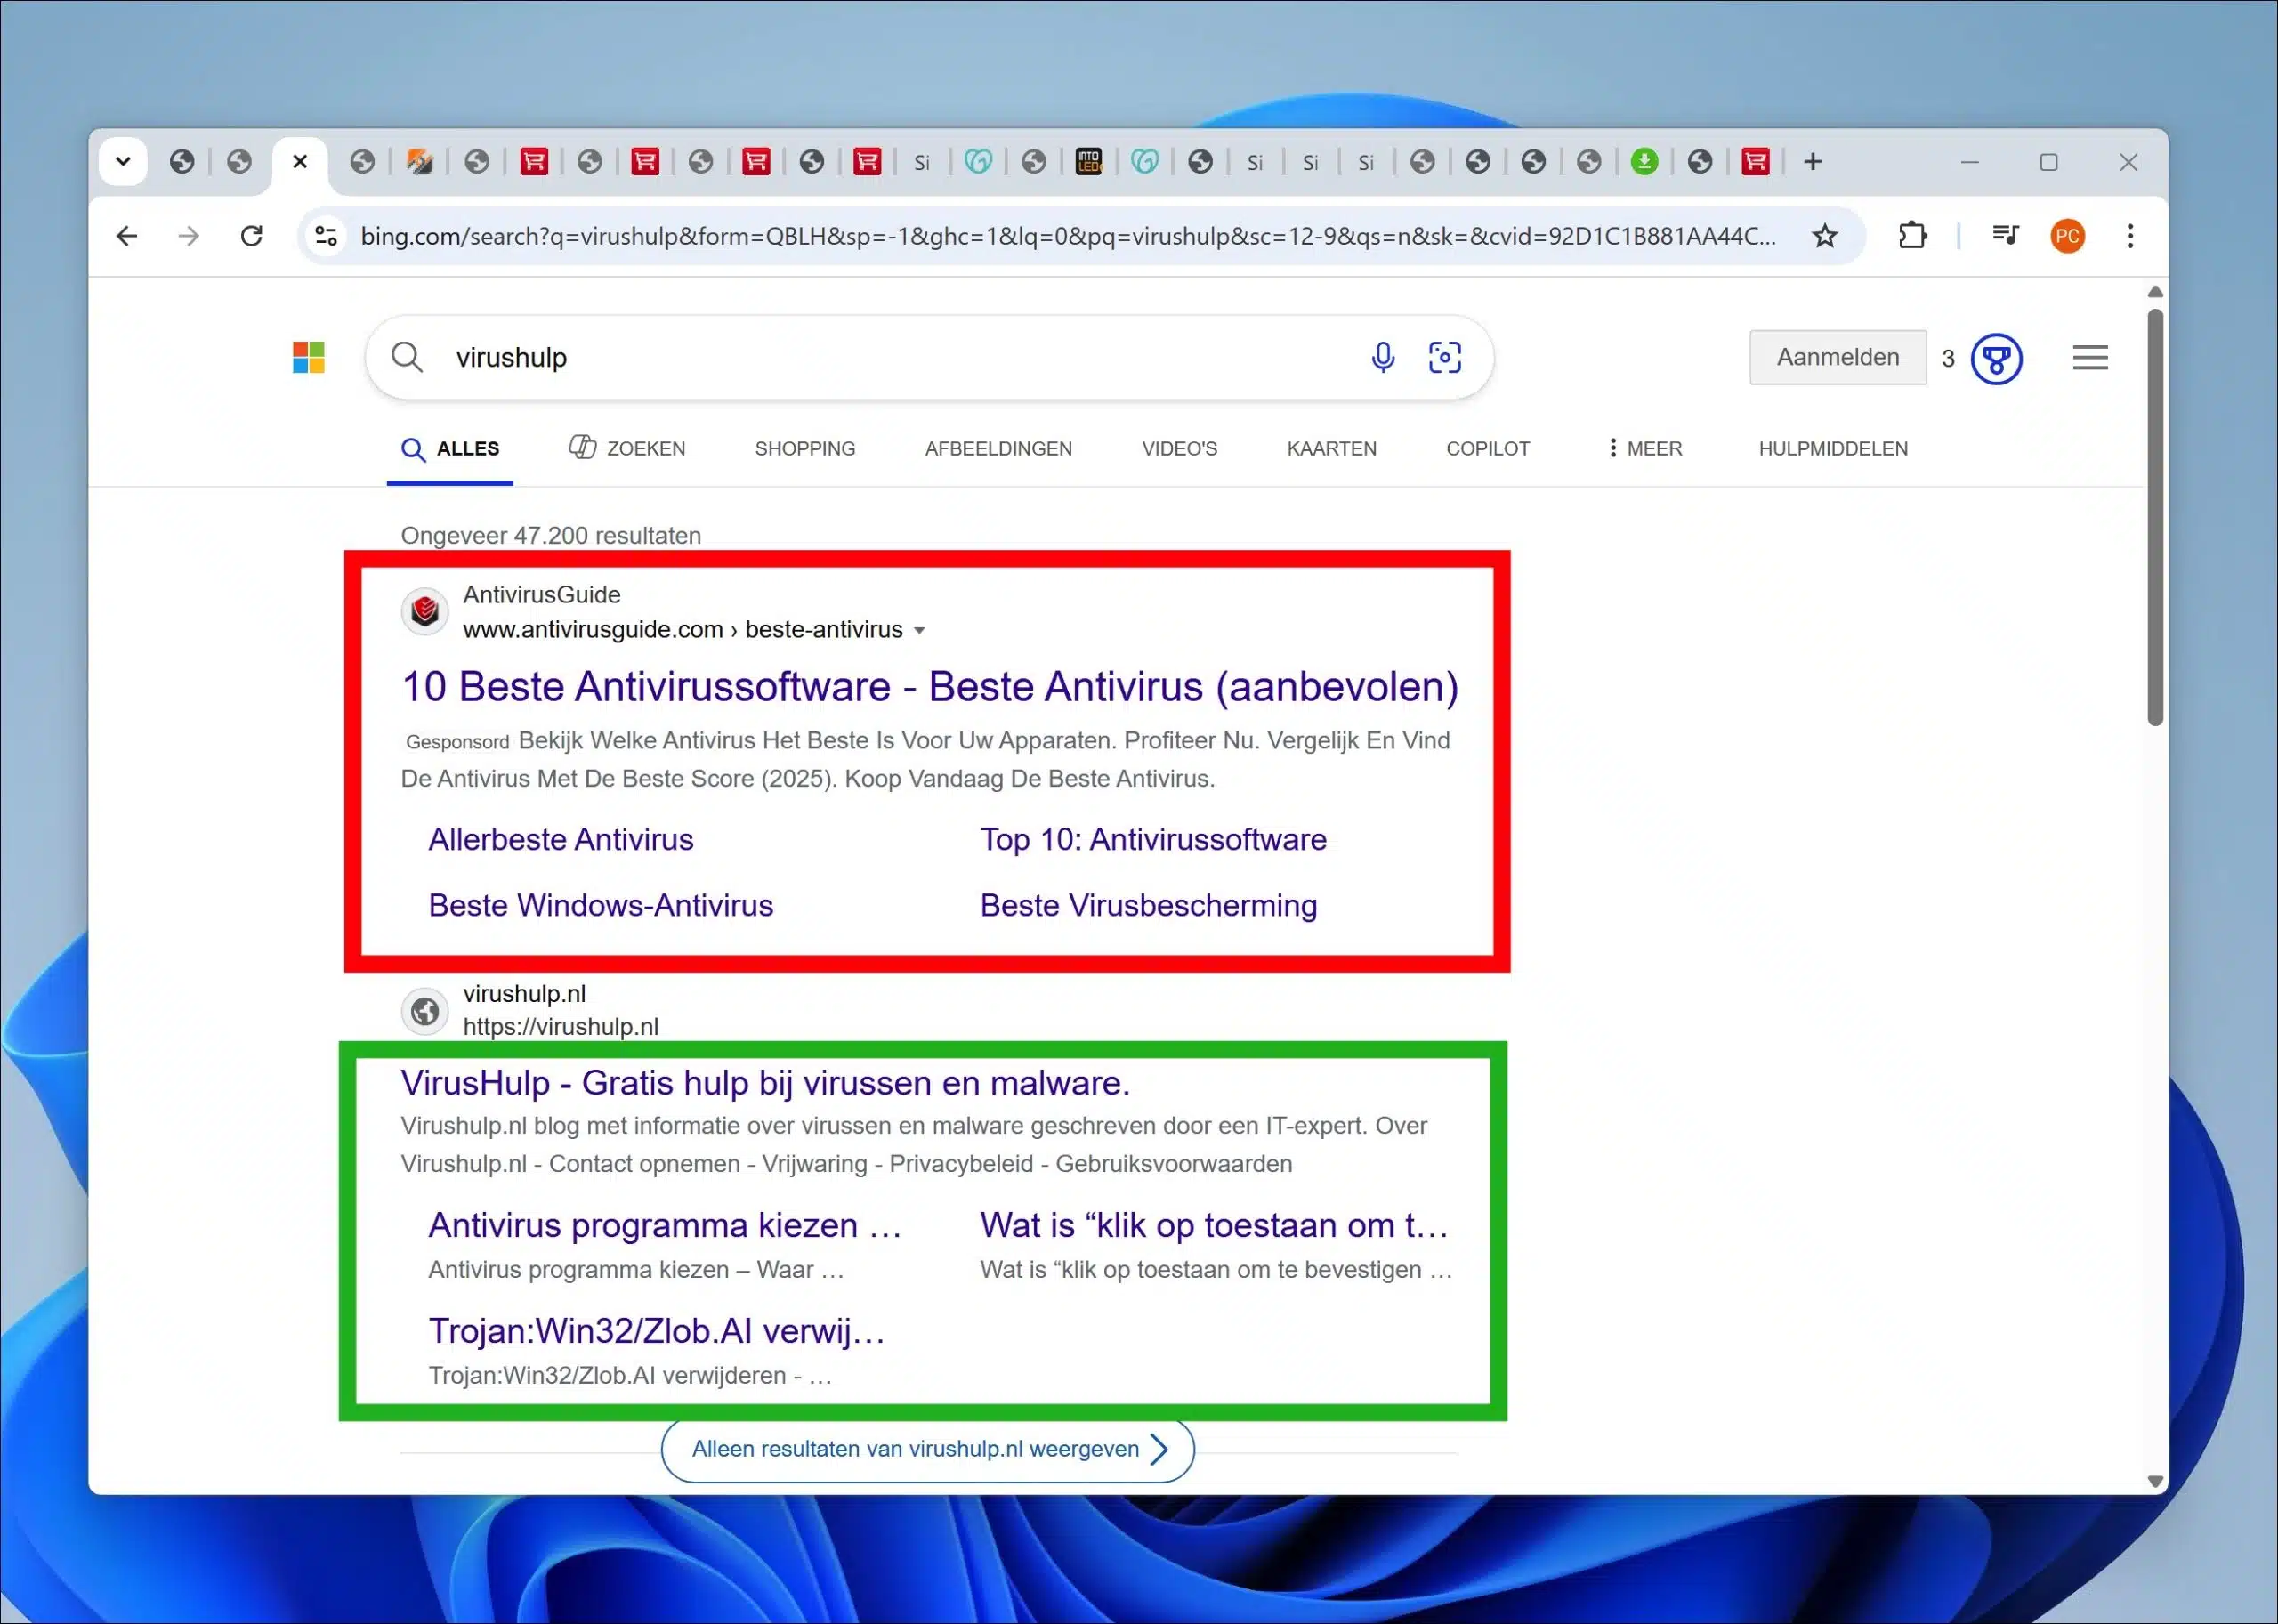Open the AFBEELDINGEN tab
Viewport: 2278px width, 1624px height.
(998, 449)
